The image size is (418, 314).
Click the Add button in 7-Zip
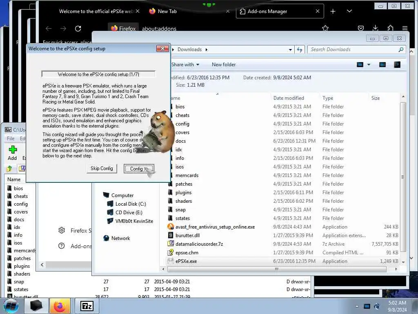pos(12,153)
